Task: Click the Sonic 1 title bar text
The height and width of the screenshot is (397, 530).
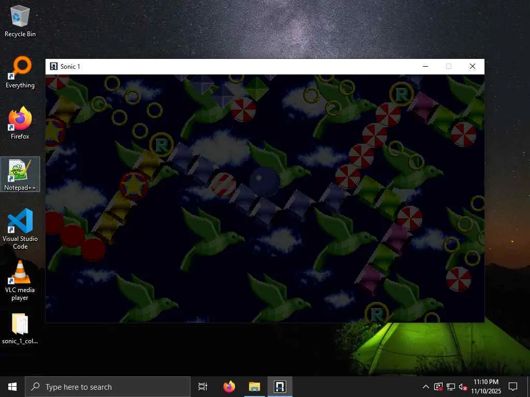Action: click(x=70, y=67)
